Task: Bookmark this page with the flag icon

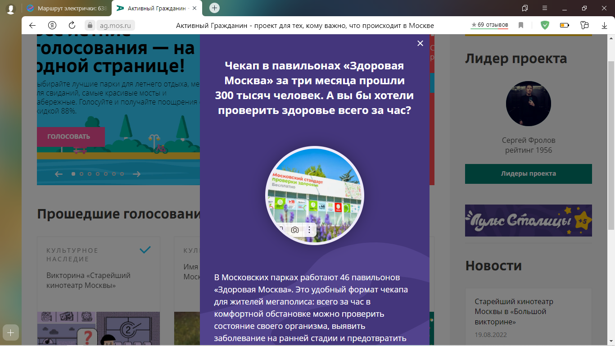Action: click(521, 25)
